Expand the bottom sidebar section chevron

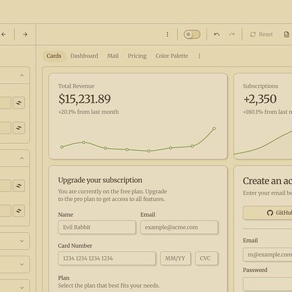[x=22, y=288]
